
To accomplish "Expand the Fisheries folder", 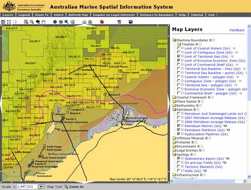I will [x=174, y=142].
